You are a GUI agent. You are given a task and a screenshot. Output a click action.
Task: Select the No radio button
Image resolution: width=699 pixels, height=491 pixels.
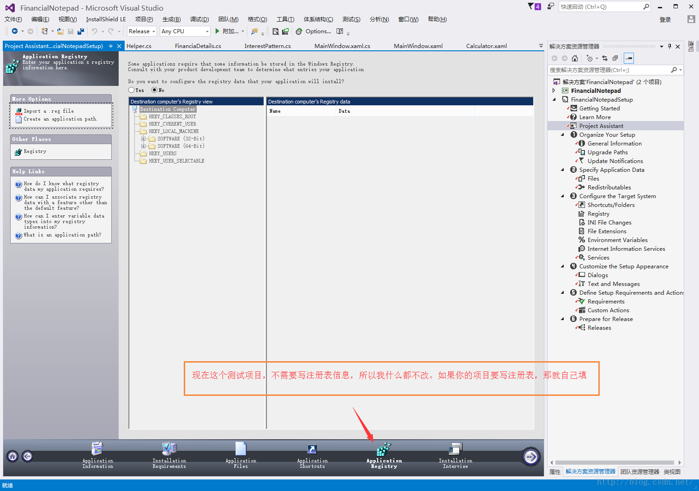click(154, 90)
